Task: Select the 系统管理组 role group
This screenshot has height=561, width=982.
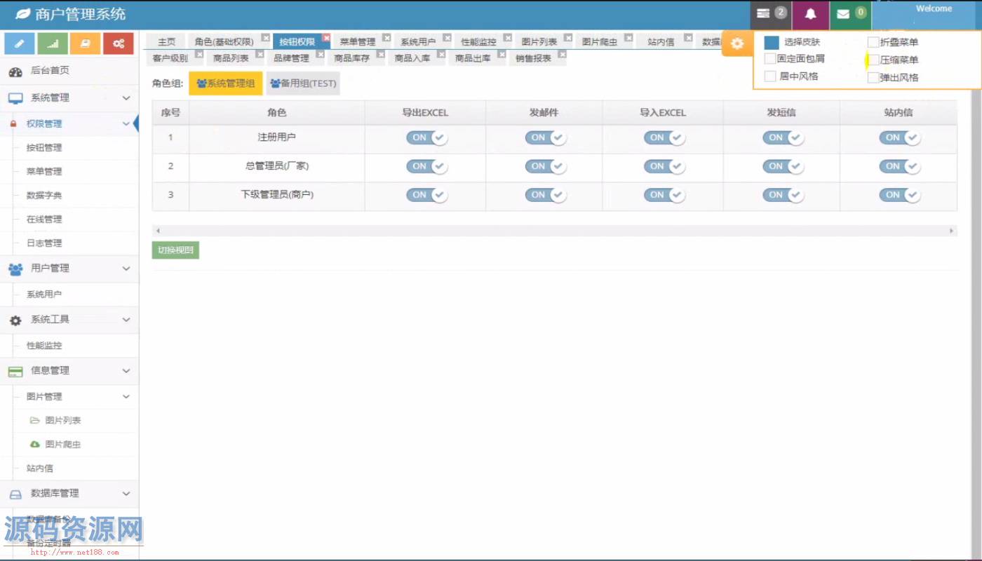Action: pos(226,83)
